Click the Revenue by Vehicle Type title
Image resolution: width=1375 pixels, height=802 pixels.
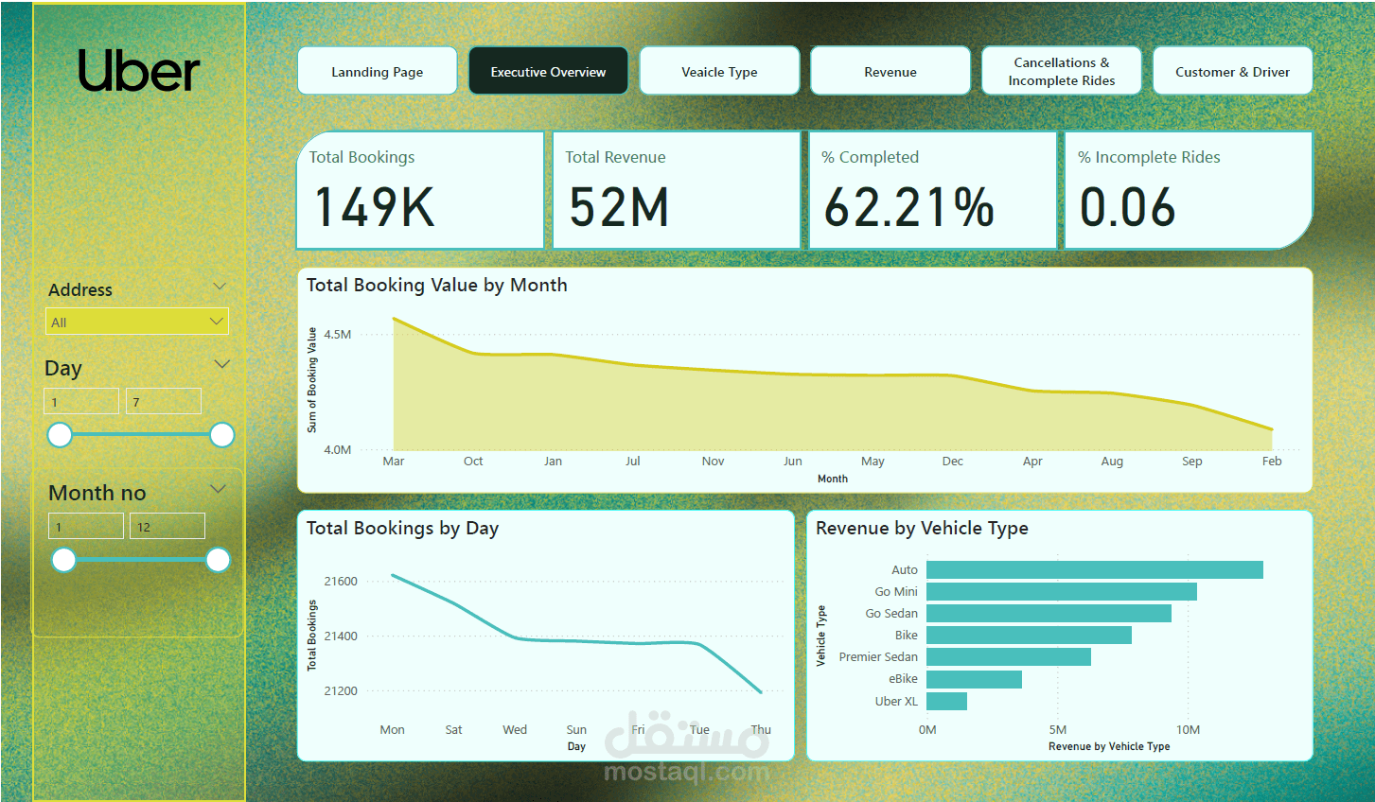[x=922, y=528]
